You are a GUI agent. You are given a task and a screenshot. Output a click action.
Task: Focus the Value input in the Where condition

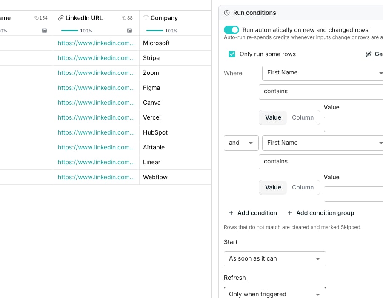click(354, 124)
